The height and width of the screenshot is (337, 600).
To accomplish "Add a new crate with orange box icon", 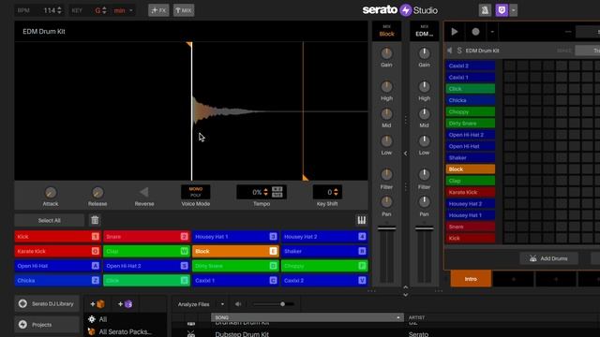I will pos(97,304).
